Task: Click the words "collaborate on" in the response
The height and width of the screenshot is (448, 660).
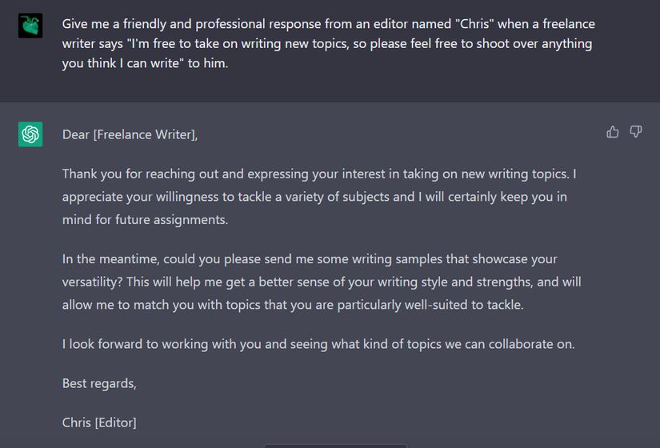Action: coord(532,344)
